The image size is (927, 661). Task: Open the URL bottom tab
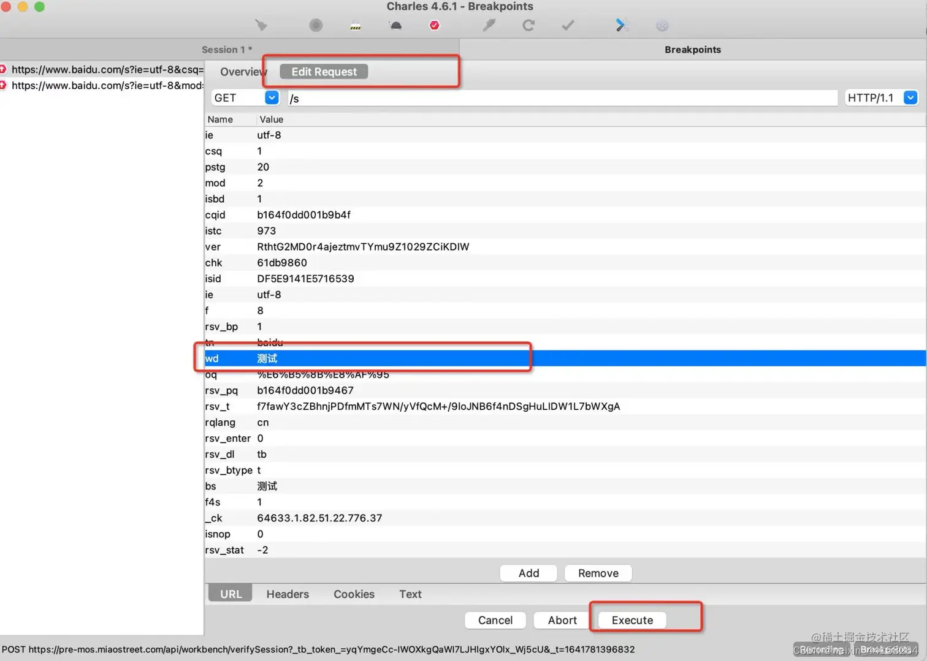pos(231,594)
